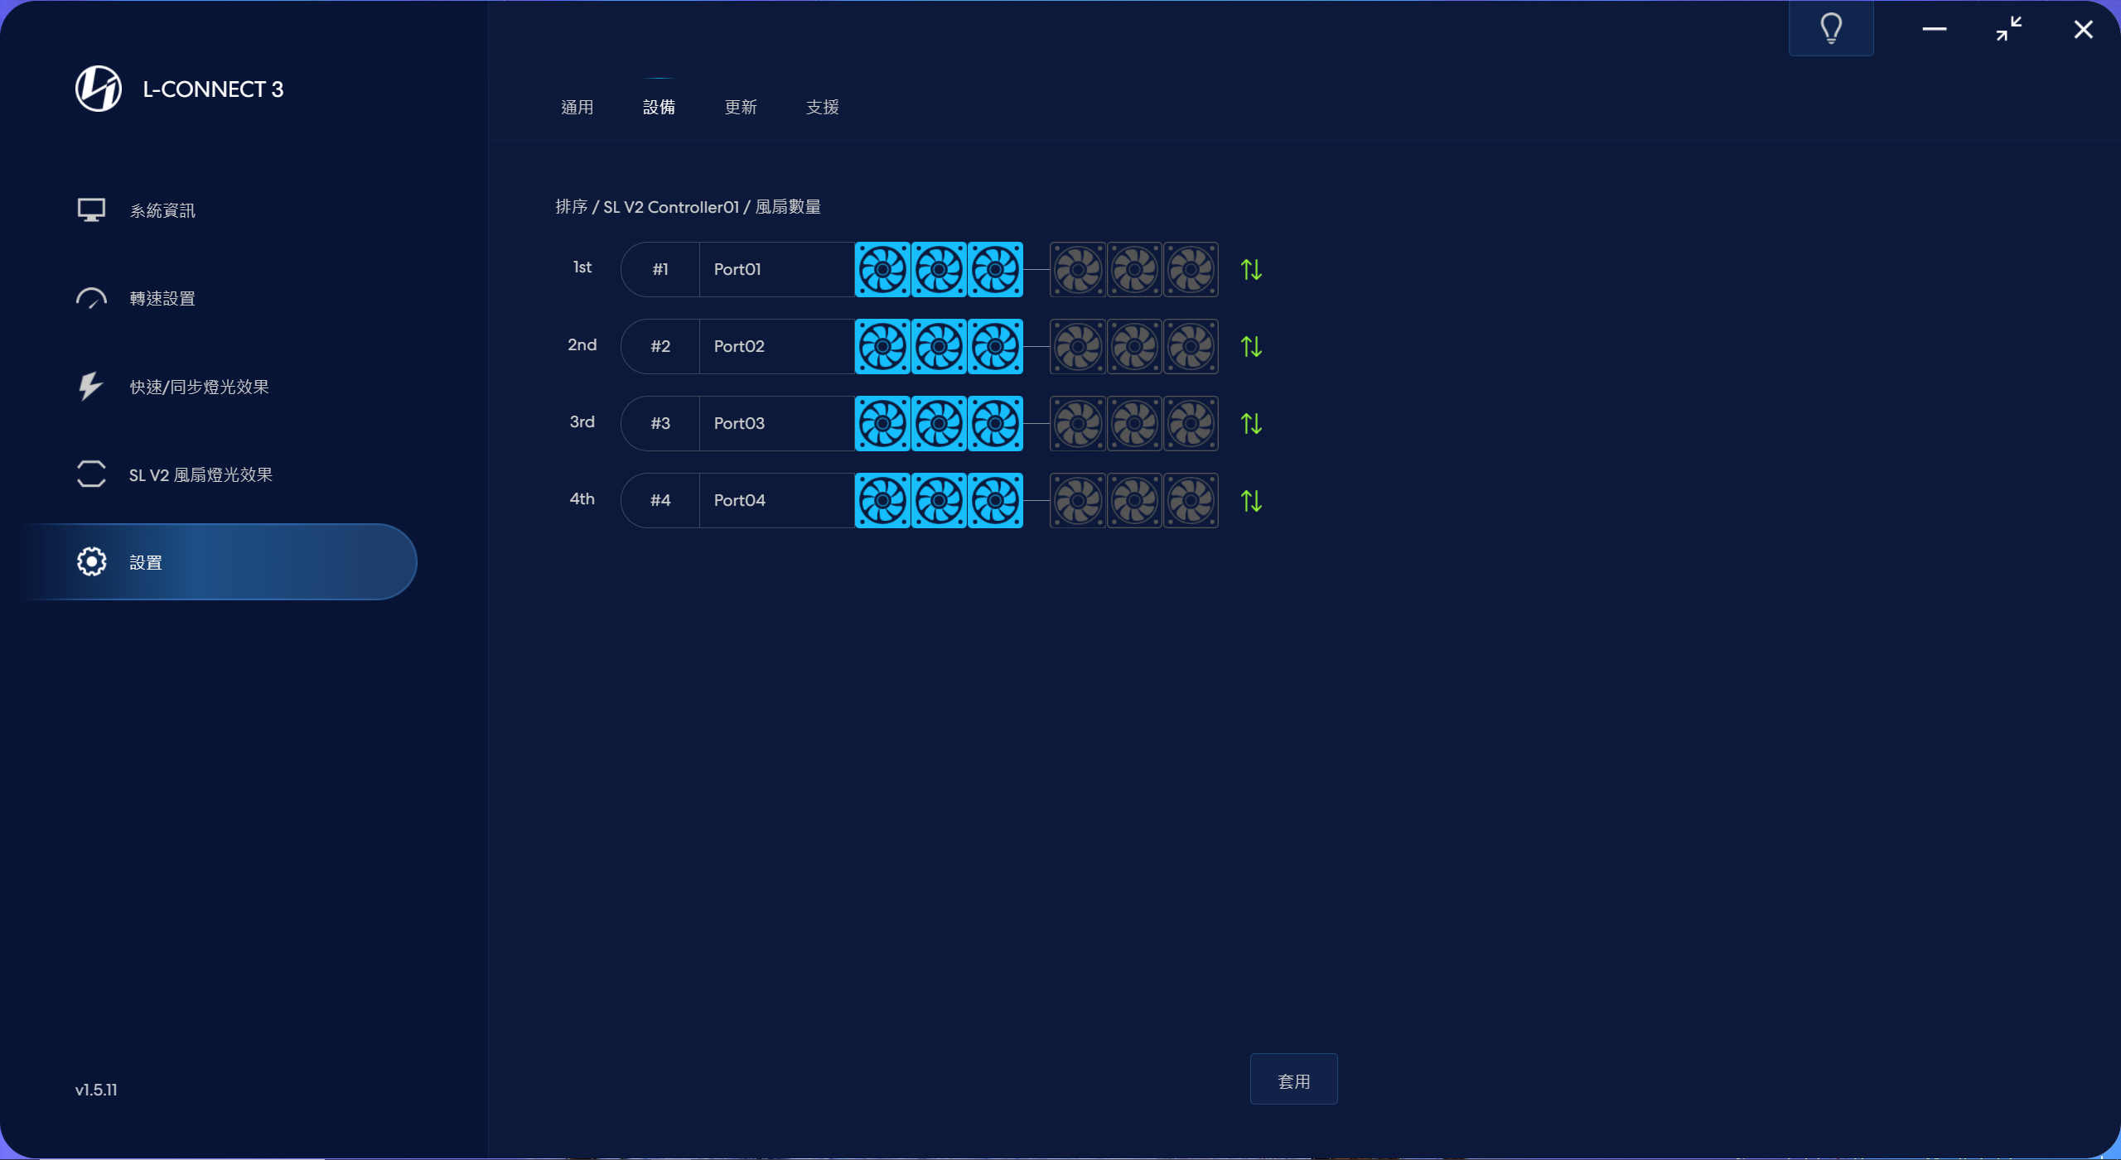
Task: Enable middle gray fan in Port04 row
Action: 1134,501
